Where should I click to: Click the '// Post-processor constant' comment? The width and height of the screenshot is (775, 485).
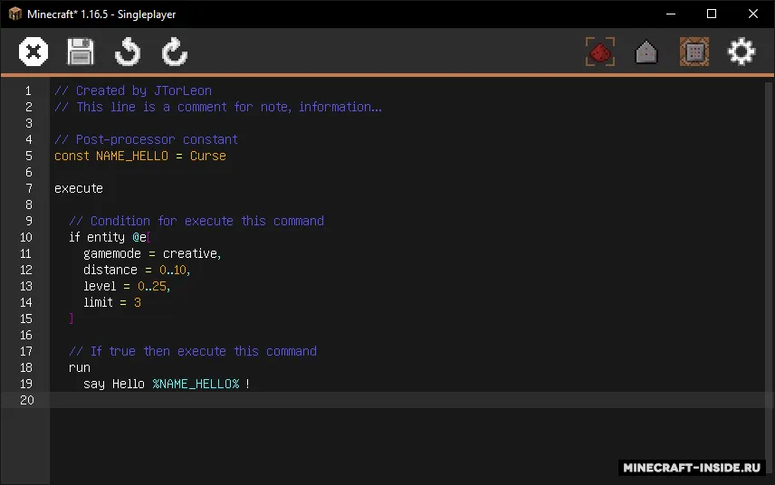[x=146, y=139]
